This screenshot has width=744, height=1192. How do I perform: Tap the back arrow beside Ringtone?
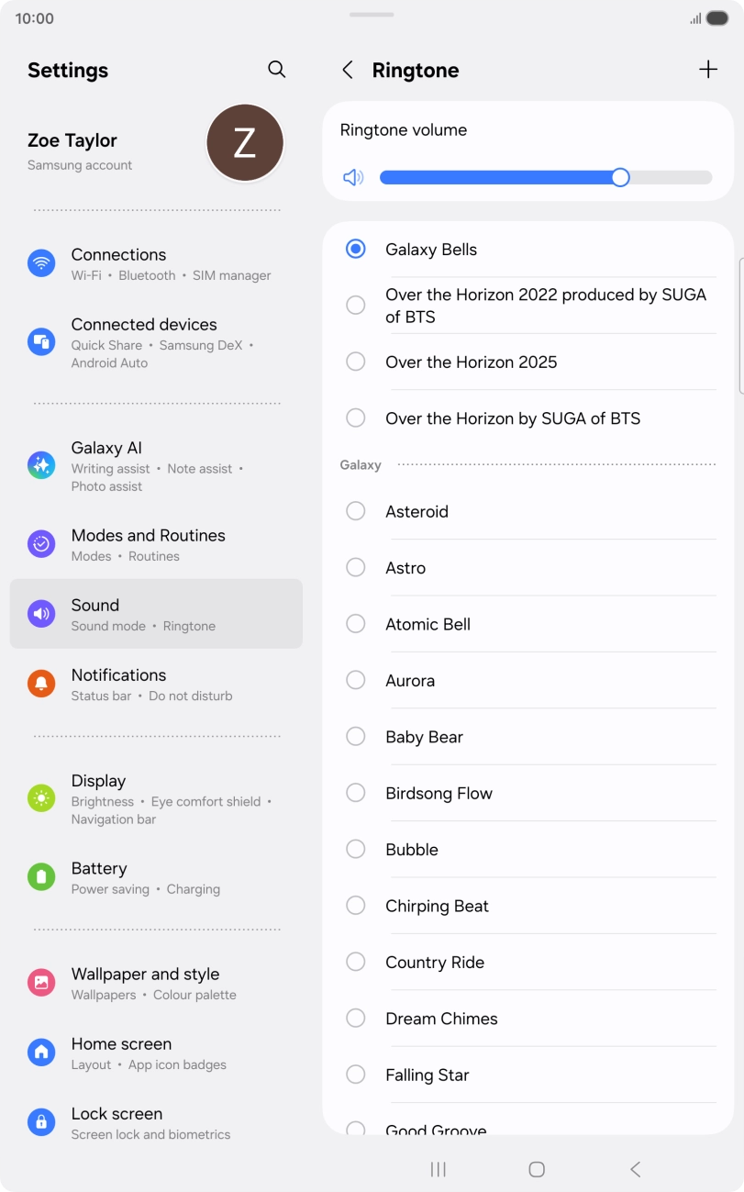coord(348,70)
